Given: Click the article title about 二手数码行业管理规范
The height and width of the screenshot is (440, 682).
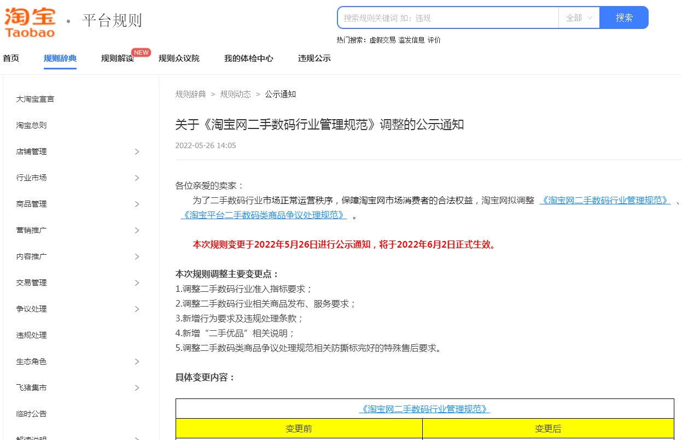Looking at the screenshot, I should point(319,125).
